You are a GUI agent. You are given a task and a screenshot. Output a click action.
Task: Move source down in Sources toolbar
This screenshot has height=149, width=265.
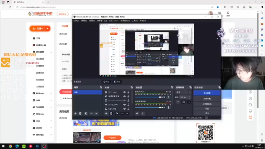(127, 114)
